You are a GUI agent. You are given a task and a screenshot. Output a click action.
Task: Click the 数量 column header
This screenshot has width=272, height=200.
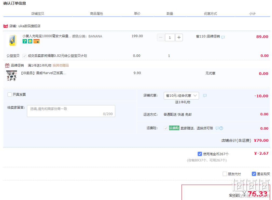(x=170, y=14)
